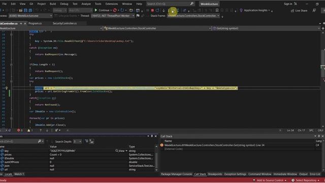Click the lightbulb quick actions icon

click(7, 88)
